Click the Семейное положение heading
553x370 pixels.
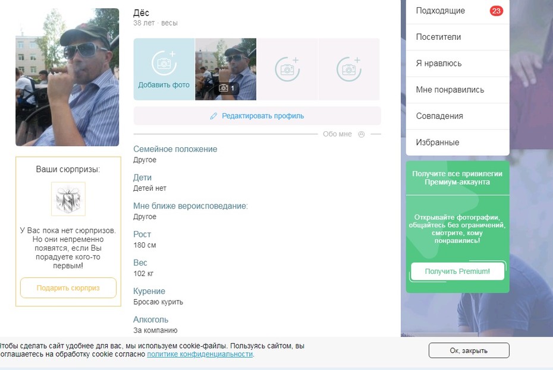tap(175, 149)
